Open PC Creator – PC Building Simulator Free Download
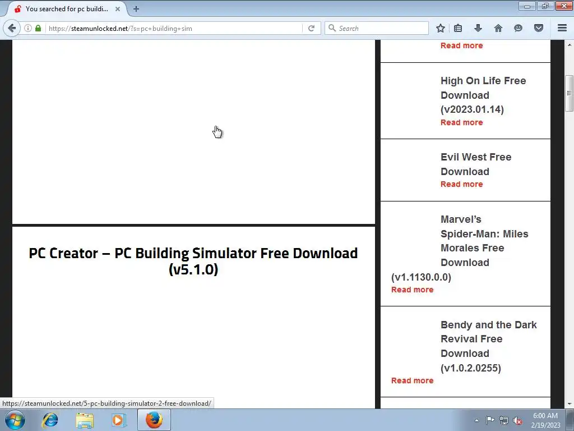Image resolution: width=574 pixels, height=431 pixels. point(193,261)
